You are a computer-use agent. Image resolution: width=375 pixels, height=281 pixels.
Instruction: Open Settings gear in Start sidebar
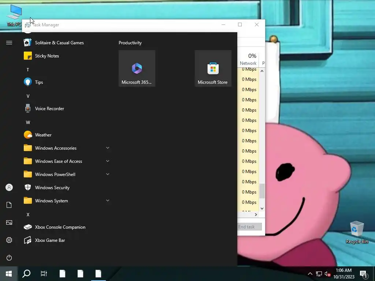click(9, 240)
